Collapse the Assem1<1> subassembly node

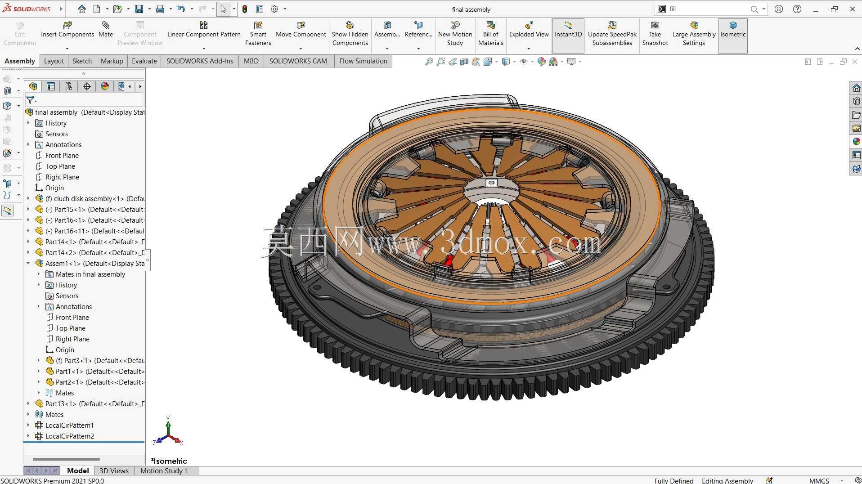pyautogui.click(x=28, y=263)
